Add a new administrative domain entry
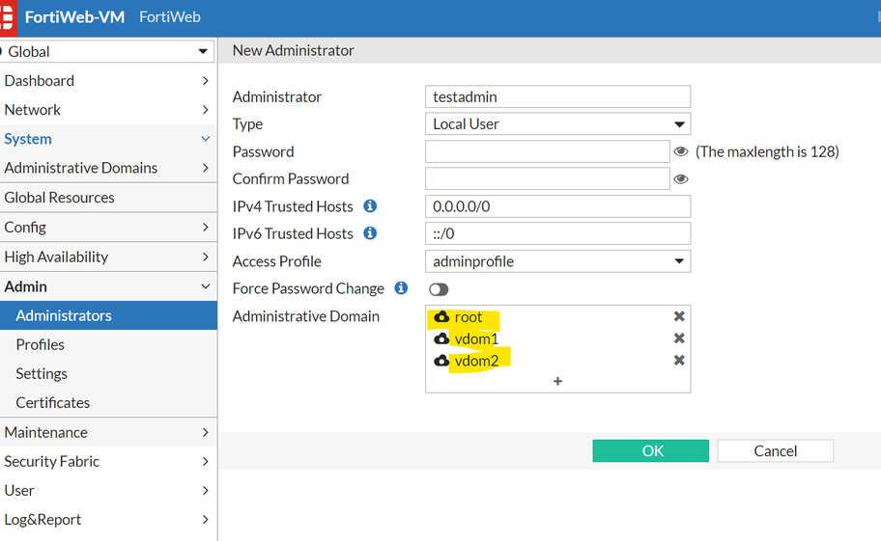This screenshot has height=541, width=881. [557, 382]
